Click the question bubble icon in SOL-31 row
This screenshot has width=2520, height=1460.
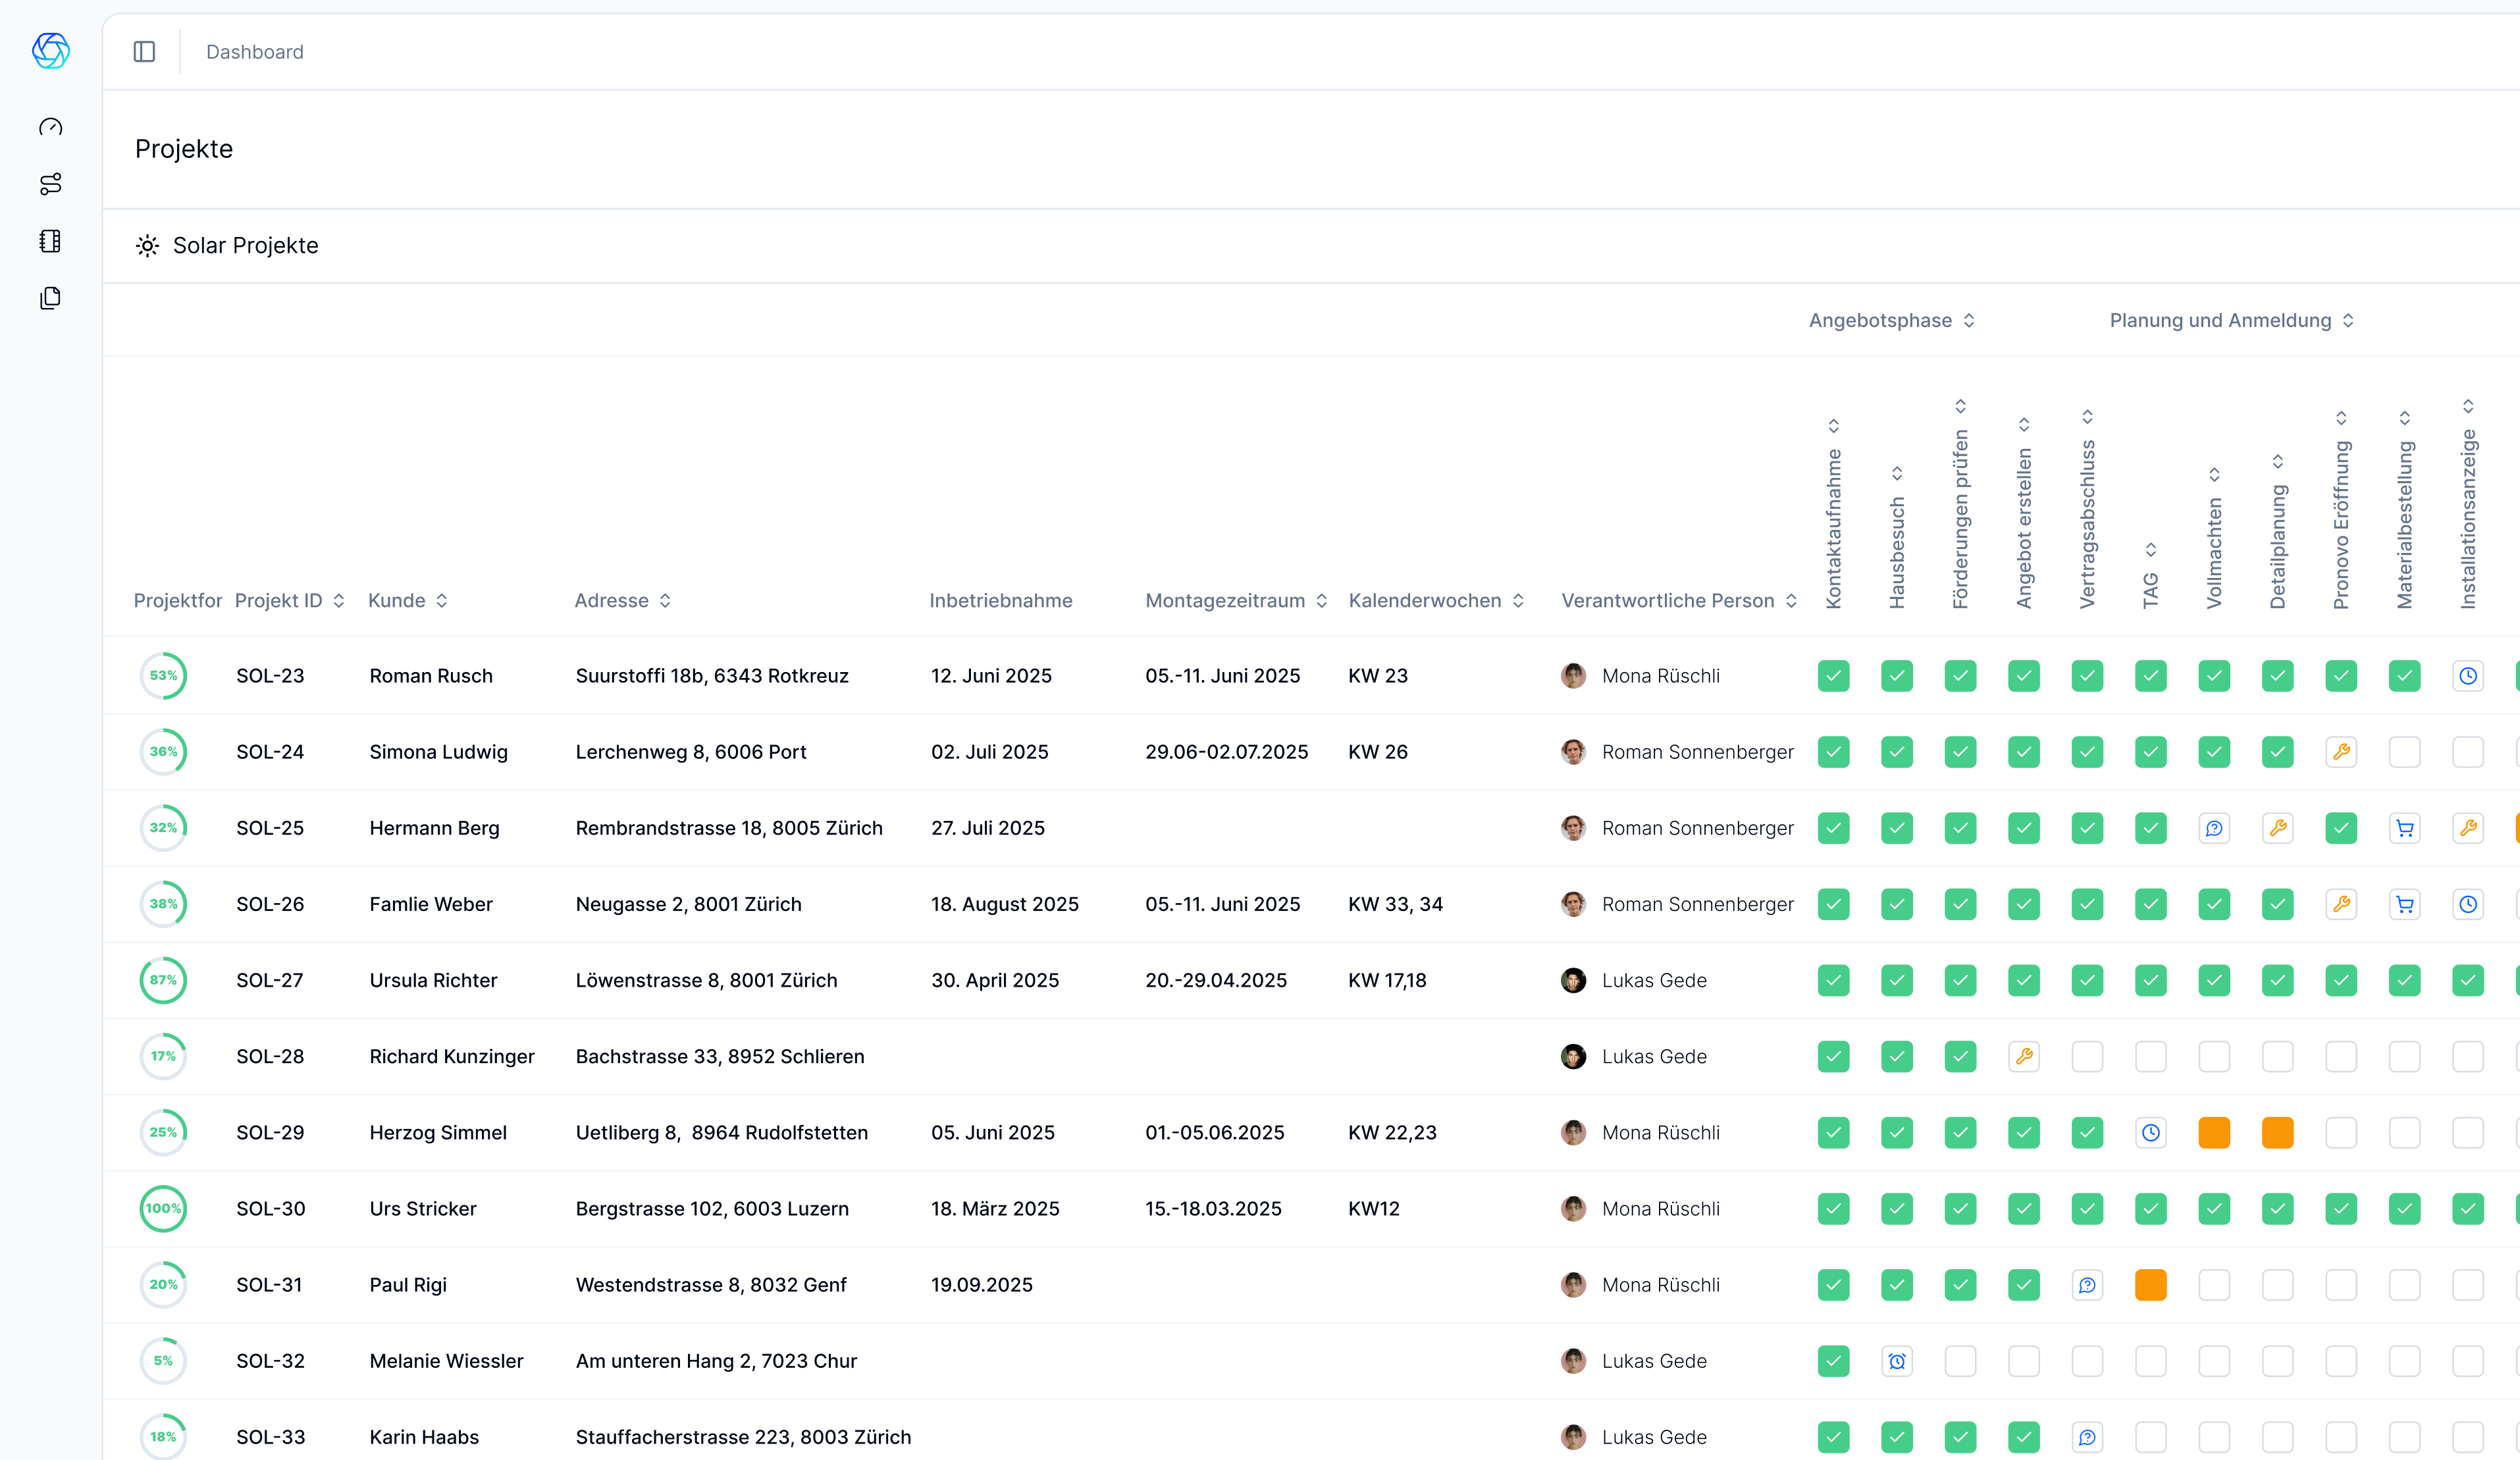[2088, 1285]
